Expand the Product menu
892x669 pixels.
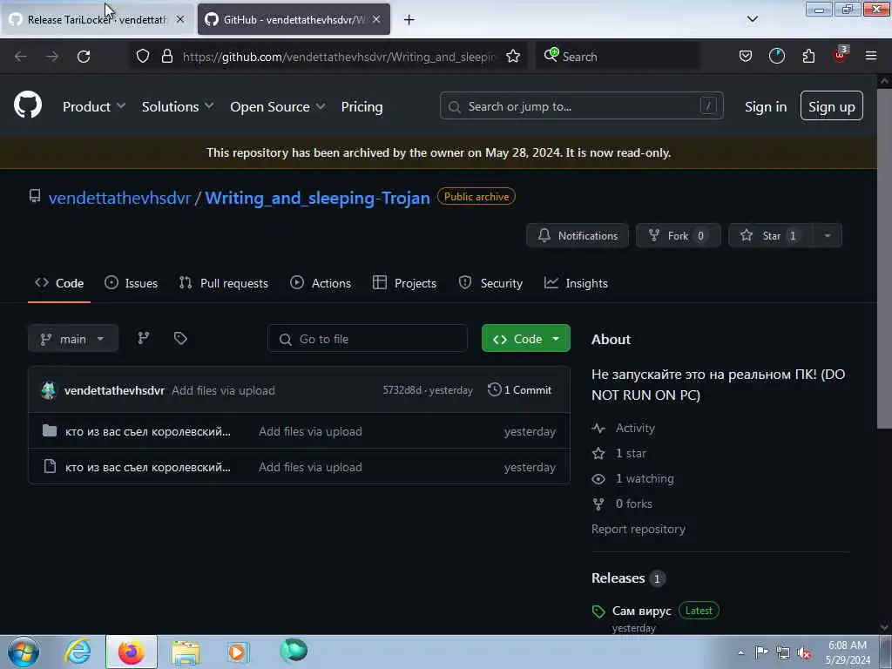tap(94, 106)
